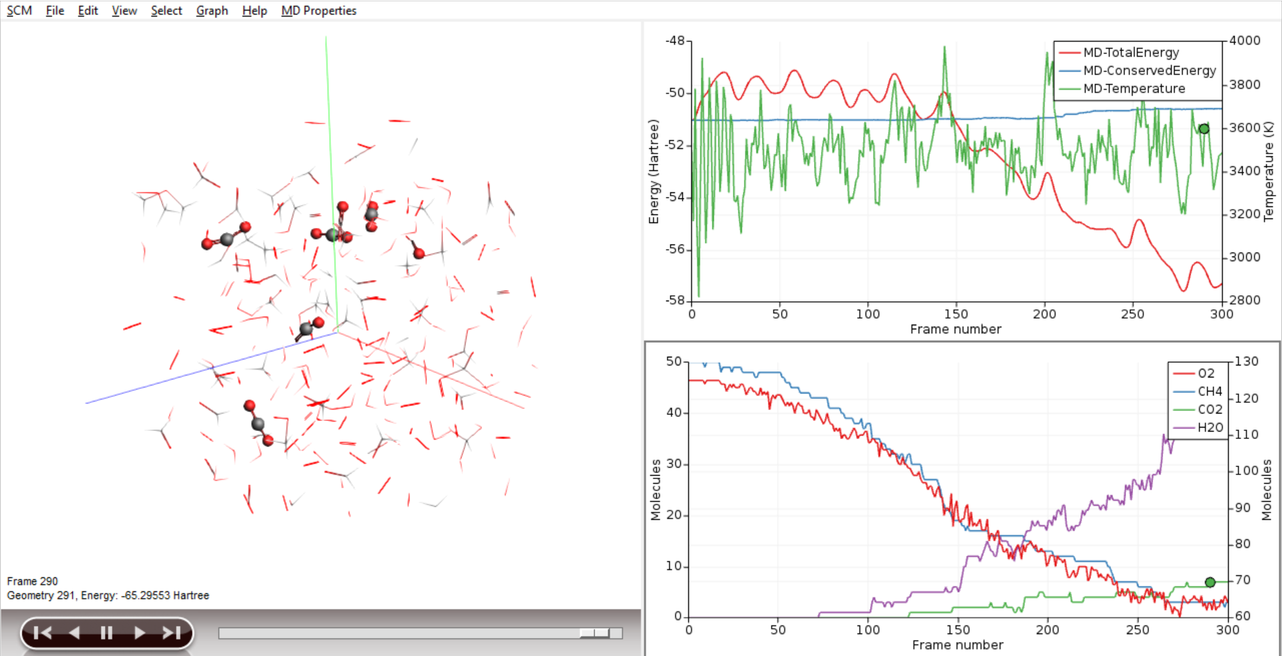
Task: Click the green frame marker on temperature curve
Action: pyautogui.click(x=1204, y=129)
